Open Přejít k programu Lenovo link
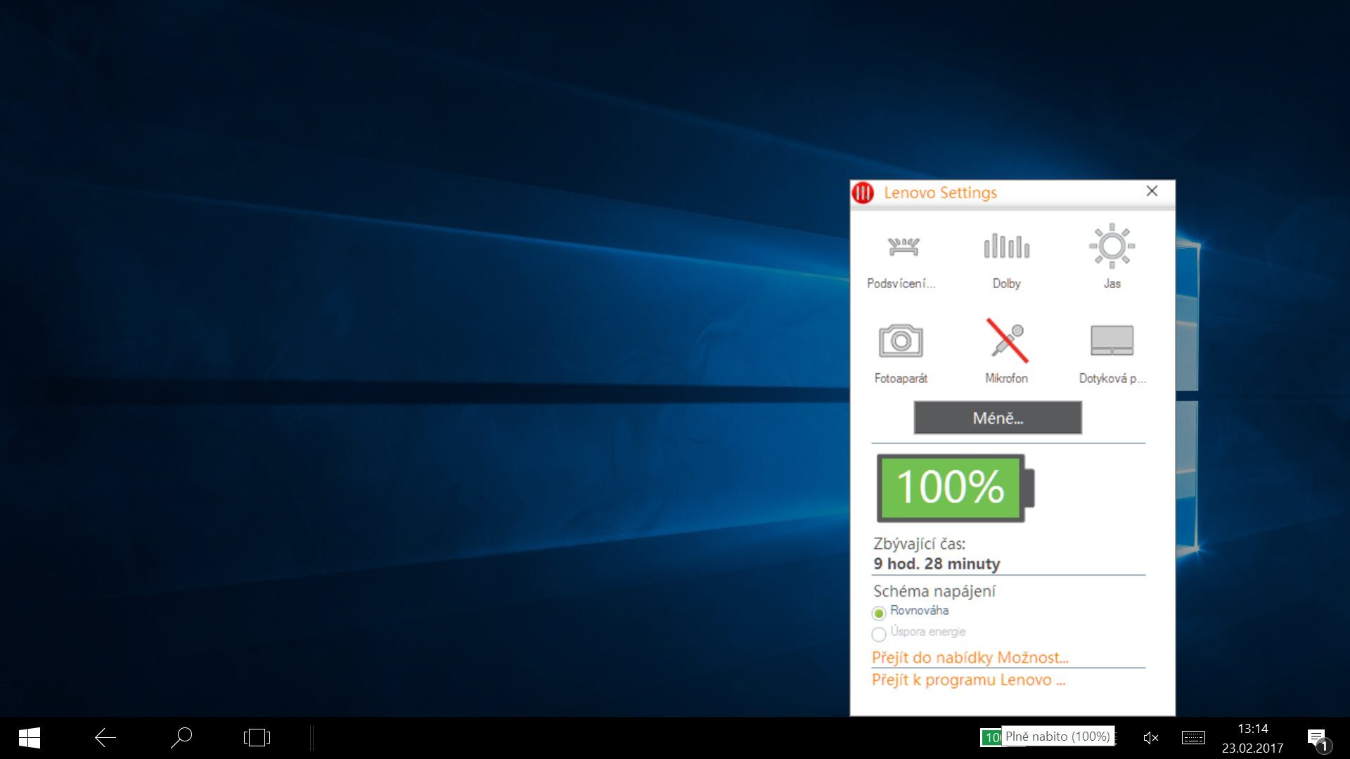The height and width of the screenshot is (759, 1350). [x=969, y=680]
